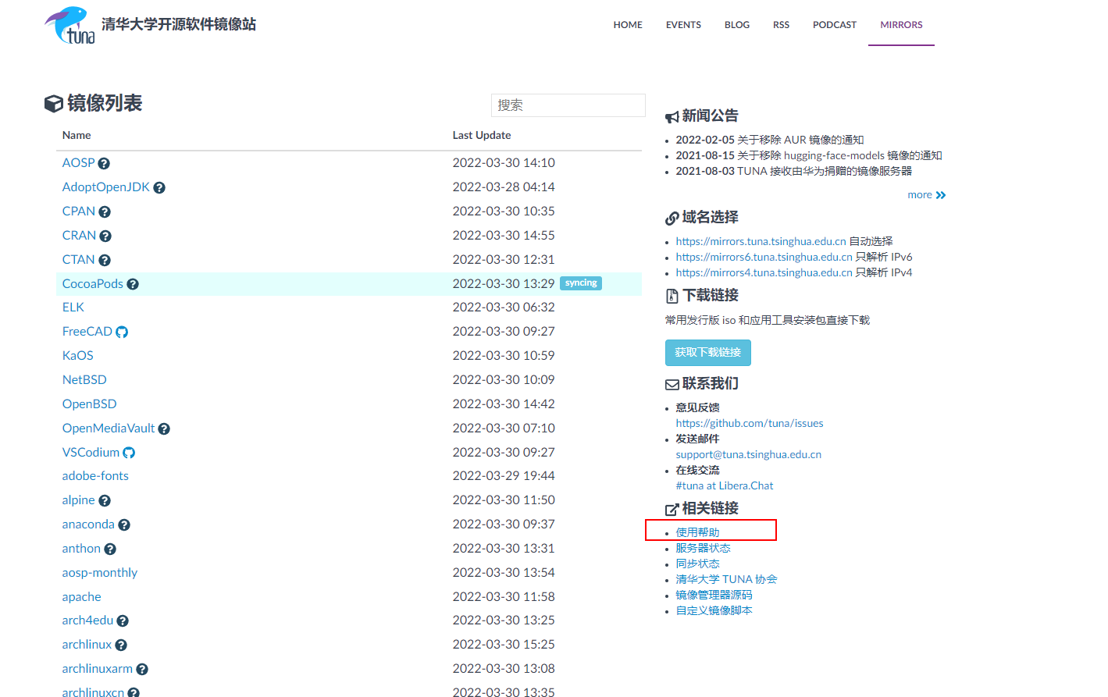This screenshot has height=697, width=1108.
Task: Open the 2022-02-05 AUR removal notice
Action: [769, 140]
